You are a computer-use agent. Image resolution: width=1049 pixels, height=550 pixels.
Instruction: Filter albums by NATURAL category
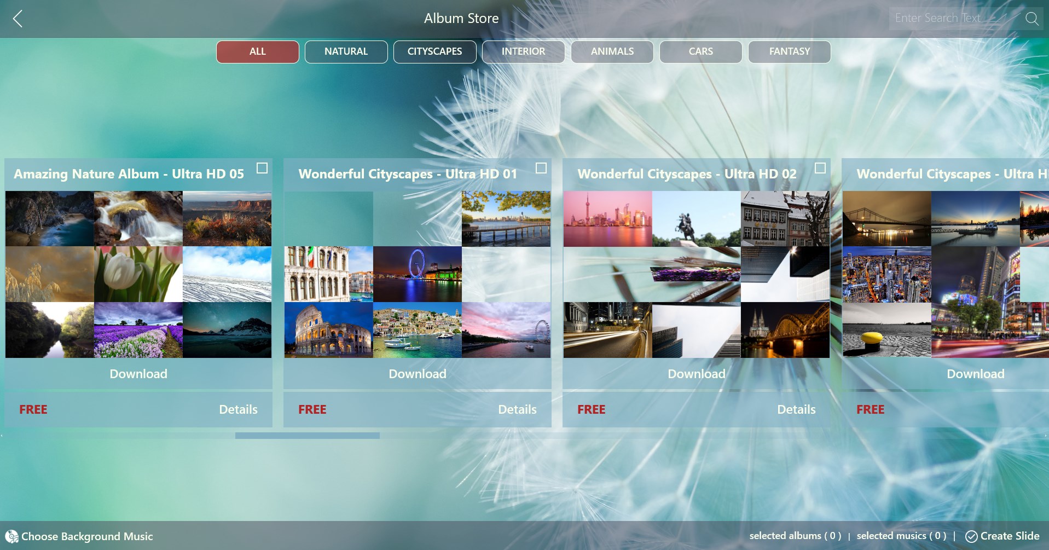click(346, 52)
